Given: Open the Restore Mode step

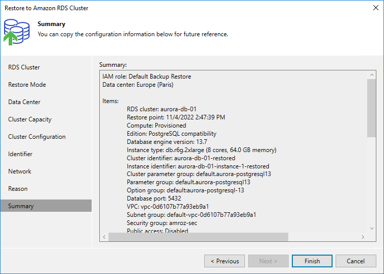Looking at the screenshot, I should 27,85.
